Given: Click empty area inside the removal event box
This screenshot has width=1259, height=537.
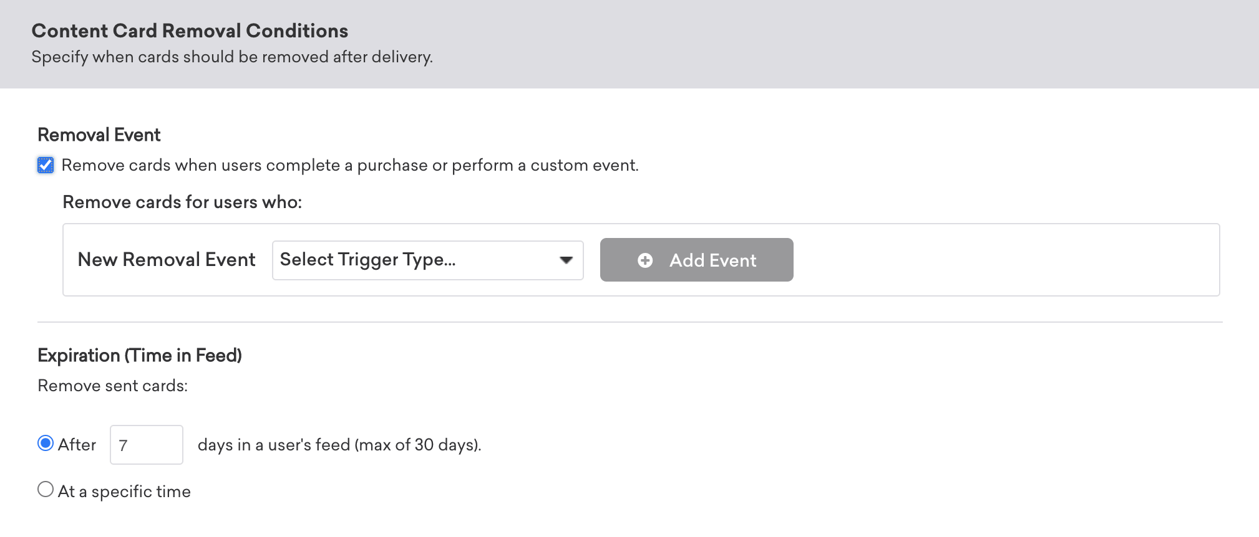Looking at the screenshot, I should coord(998,260).
